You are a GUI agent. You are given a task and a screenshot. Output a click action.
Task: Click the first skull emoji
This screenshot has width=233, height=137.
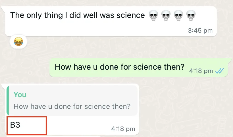coord(153,15)
